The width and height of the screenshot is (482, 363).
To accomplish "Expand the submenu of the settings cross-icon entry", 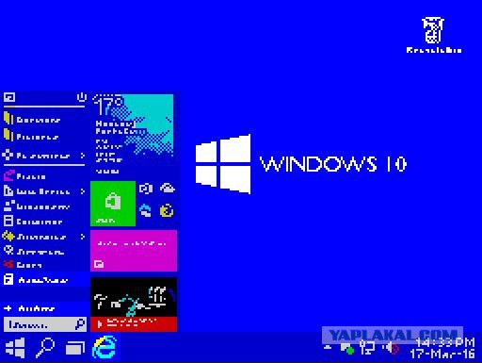I will pos(83,156).
